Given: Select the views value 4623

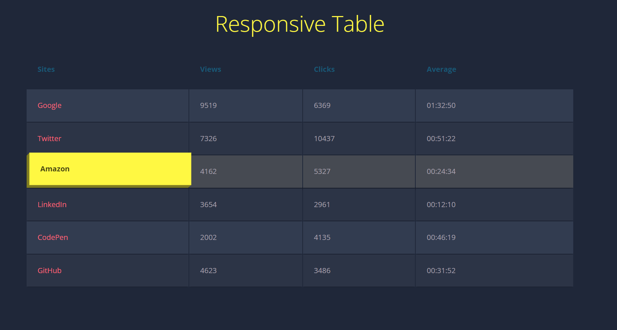Looking at the screenshot, I should (208, 271).
